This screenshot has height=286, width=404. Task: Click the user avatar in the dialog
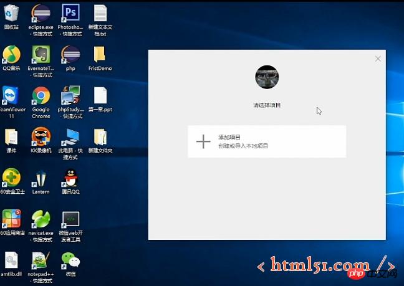coord(267,77)
